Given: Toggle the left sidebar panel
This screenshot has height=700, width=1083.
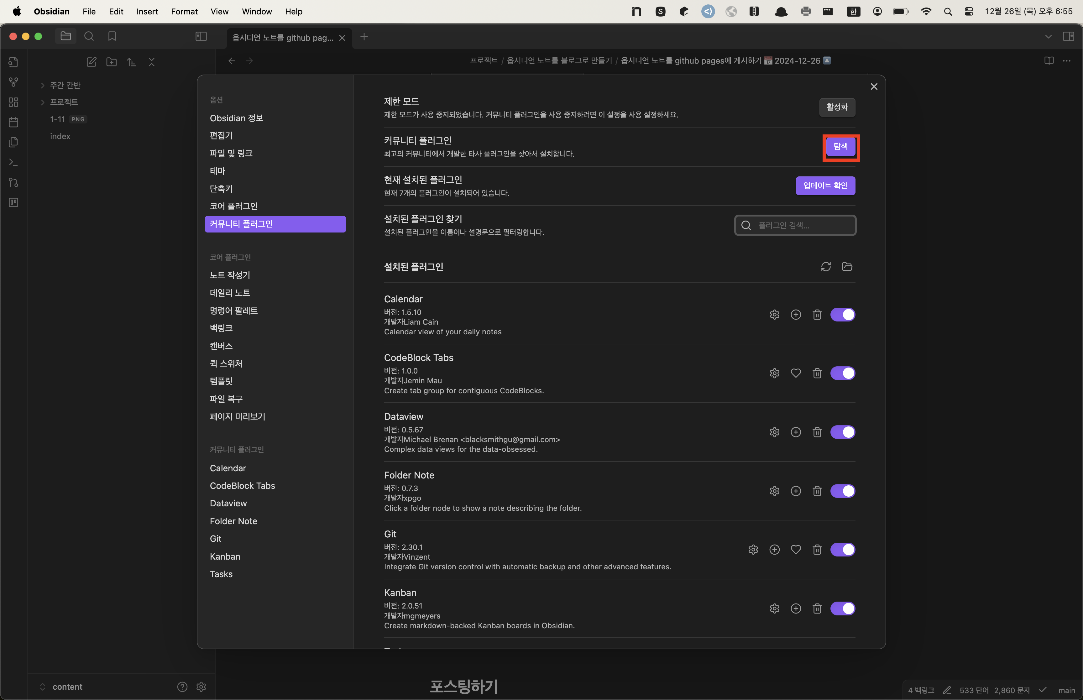Looking at the screenshot, I should tap(201, 36).
